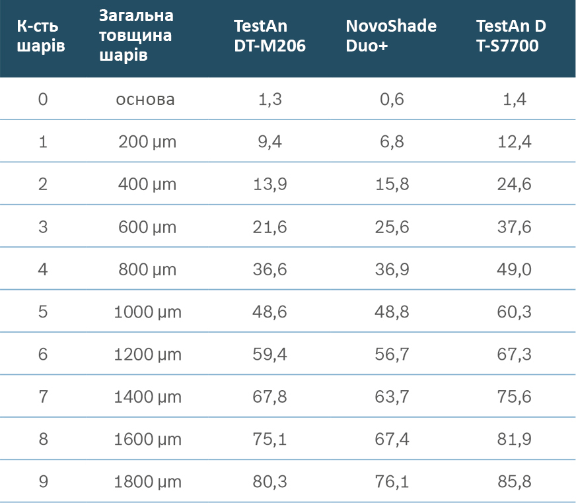Select the 200 µm thickness cell
The width and height of the screenshot is (576, 503).
click(147, 142)
